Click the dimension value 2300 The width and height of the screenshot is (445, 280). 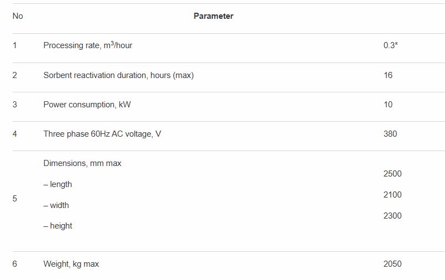[392, 216]
